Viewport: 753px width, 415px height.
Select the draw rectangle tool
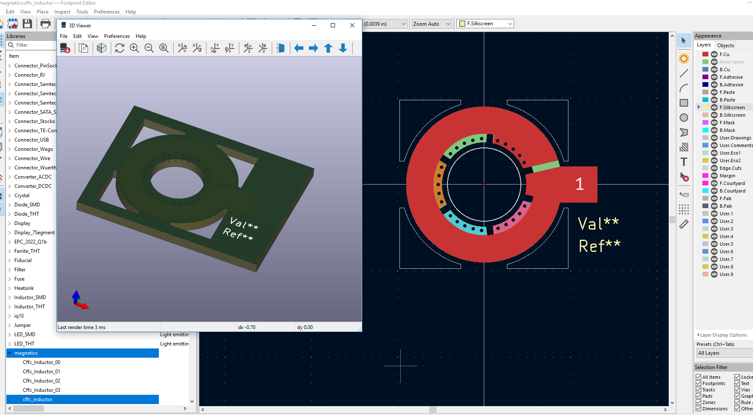coord(684,103)
